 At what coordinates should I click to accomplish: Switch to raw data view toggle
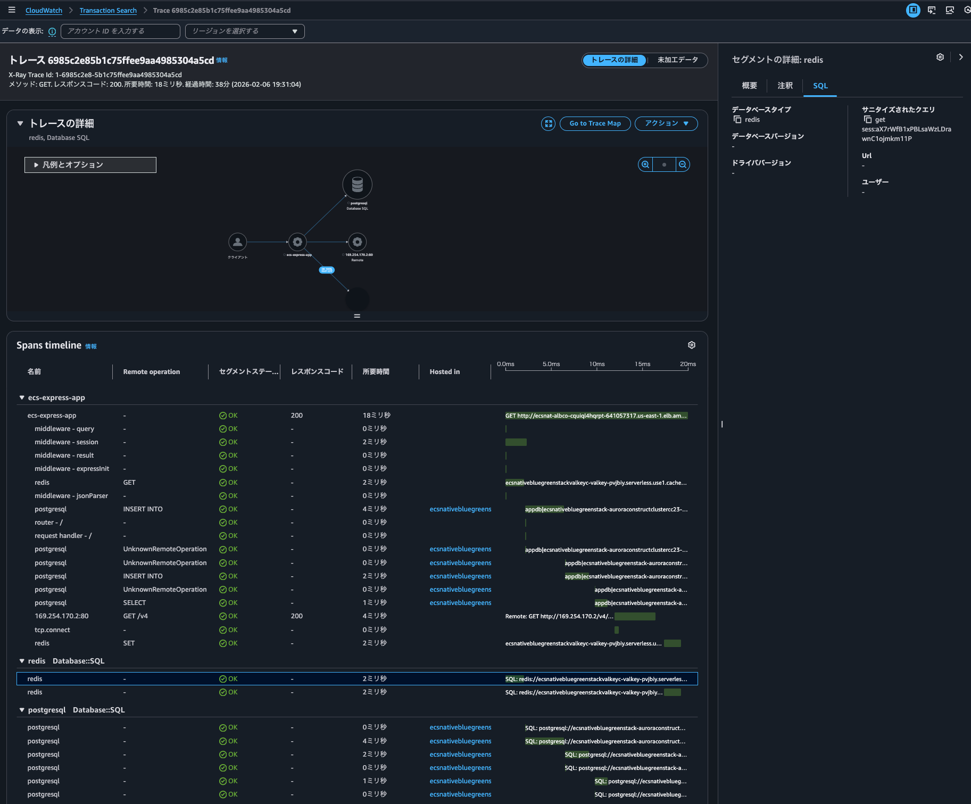[x=677, y=60]
